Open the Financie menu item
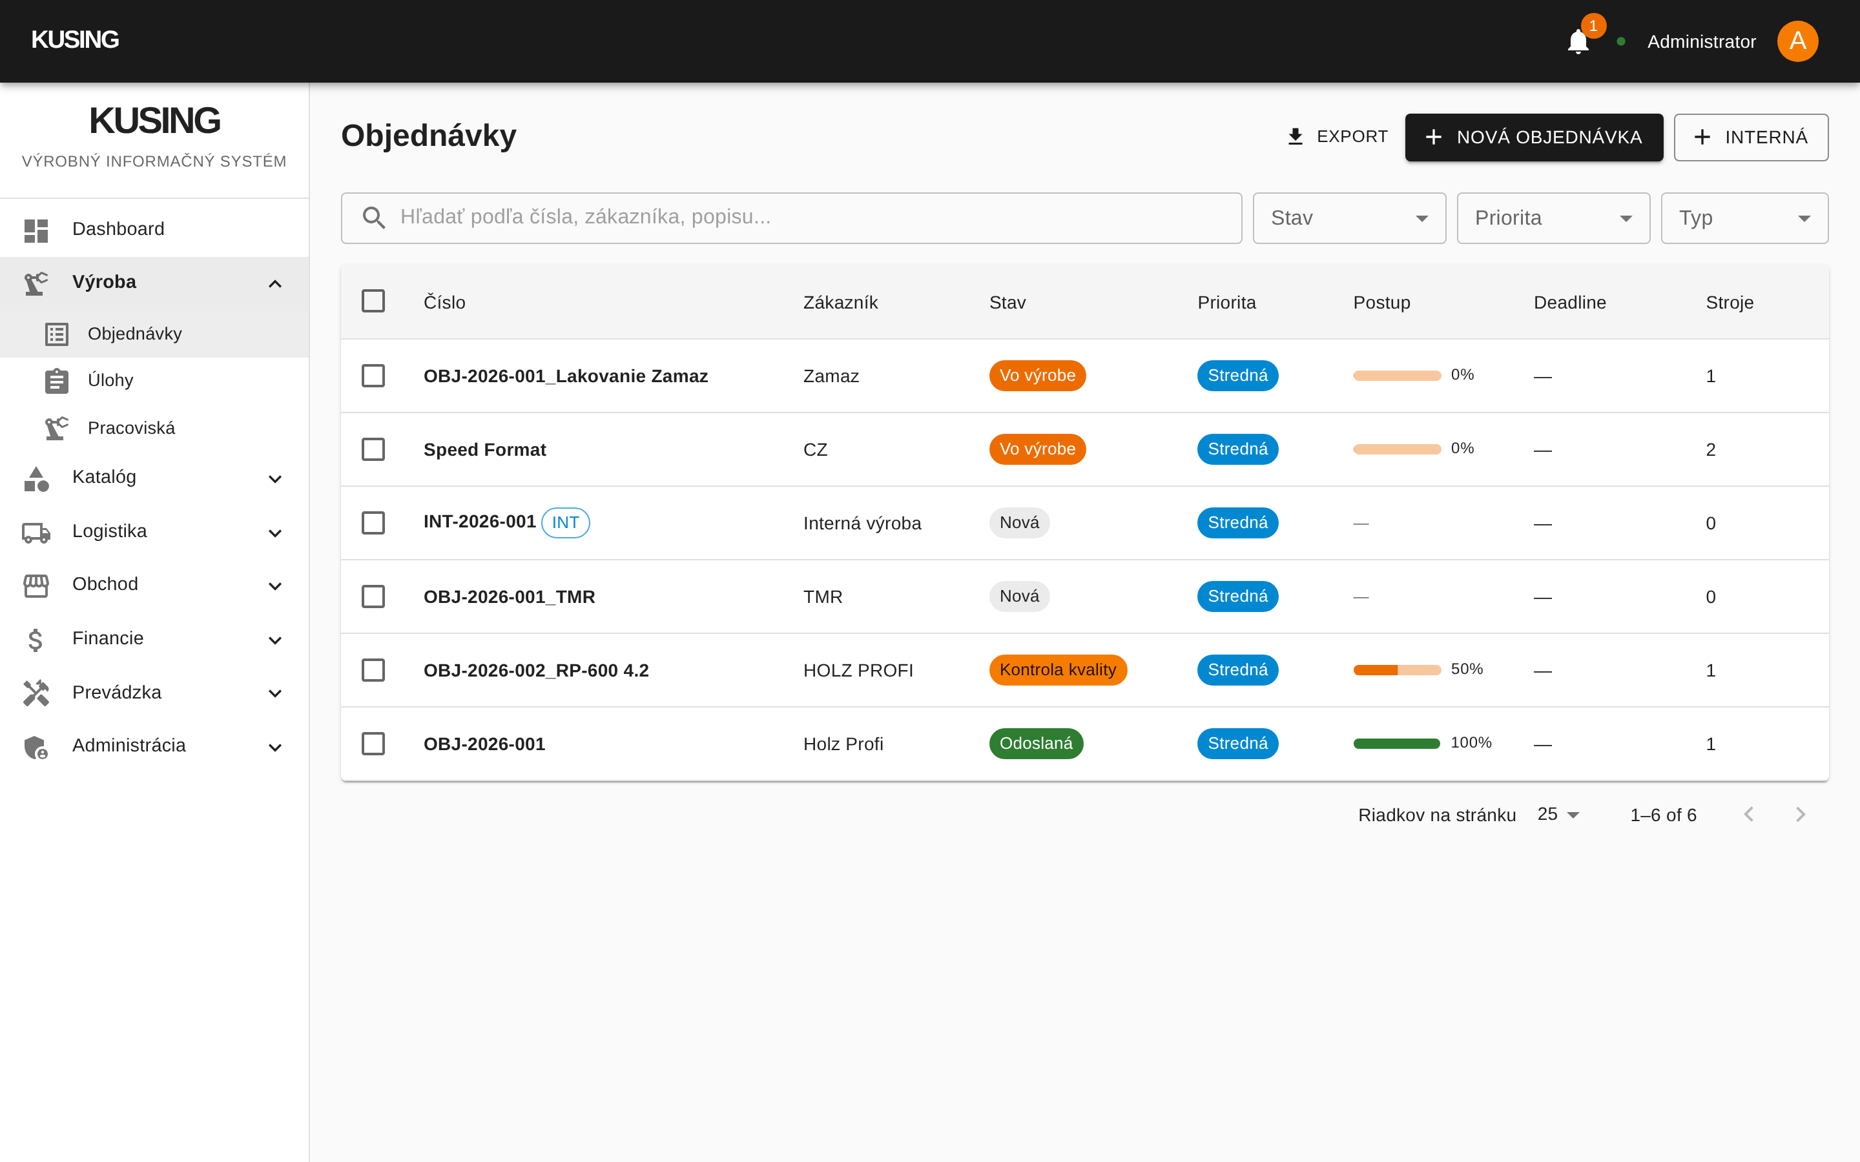The height and width of the screenshot is (1162, 1860). coord(154,639)
